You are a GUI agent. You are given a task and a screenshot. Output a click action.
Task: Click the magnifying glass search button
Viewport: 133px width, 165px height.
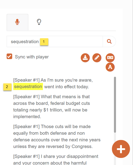pos(109,41)
